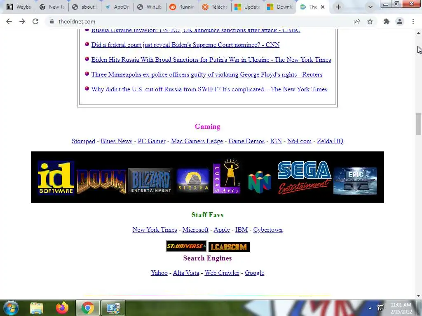422x316 pixels.
Task: Click the DOOM logo
Action: [x=101, y=181]
